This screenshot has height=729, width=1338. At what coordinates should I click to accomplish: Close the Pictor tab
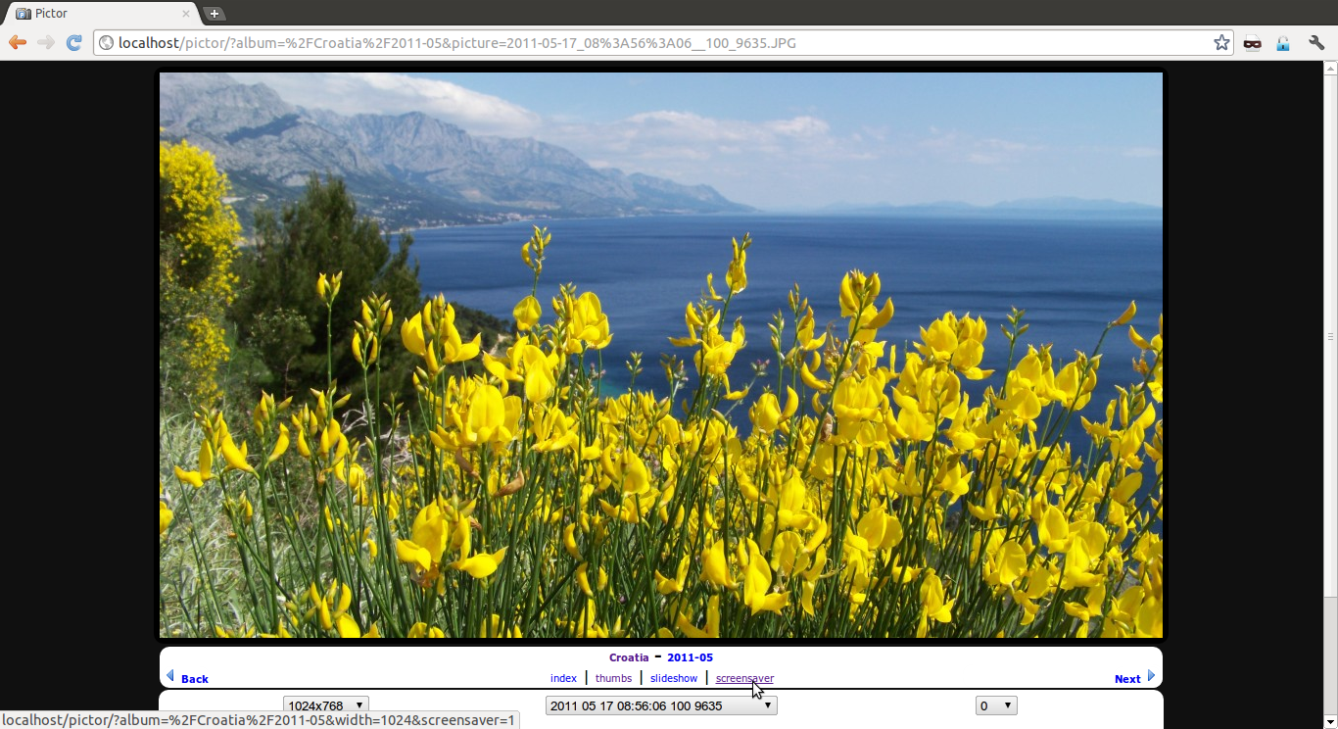click(186, 14)
